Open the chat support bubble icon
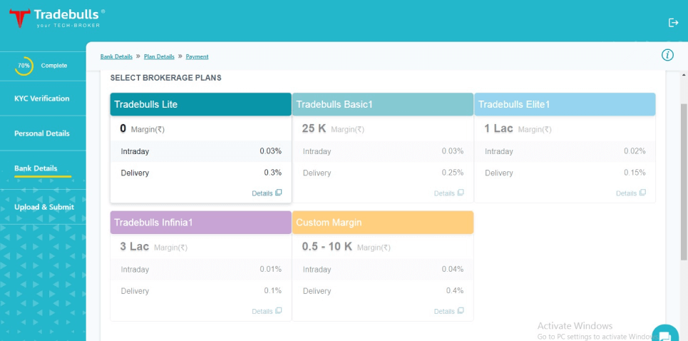The width and height of the screenshot is (688, 341). 664,335
